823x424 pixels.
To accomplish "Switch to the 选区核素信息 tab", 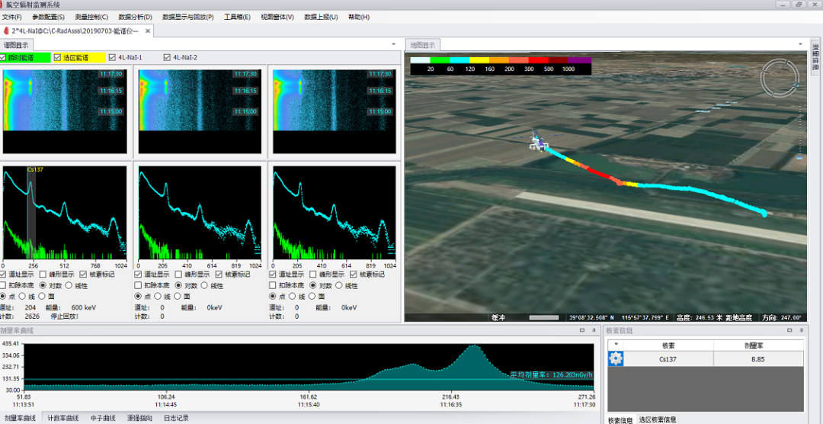I will click(x=658, y=419).
